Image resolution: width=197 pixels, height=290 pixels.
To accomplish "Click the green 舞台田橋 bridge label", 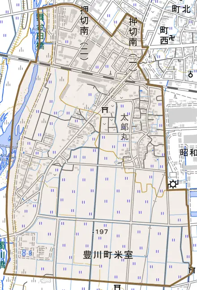I will pos(40,32).
